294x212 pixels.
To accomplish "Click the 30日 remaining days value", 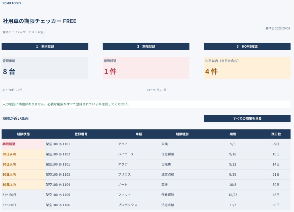I will [x=276, y=184].
